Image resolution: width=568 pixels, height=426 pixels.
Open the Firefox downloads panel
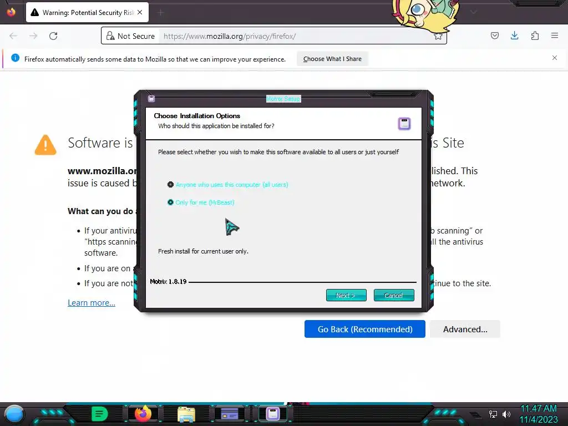[514, 35]
